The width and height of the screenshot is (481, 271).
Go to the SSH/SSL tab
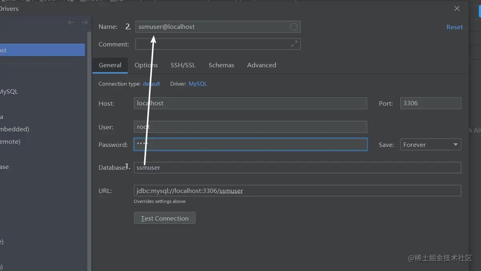tap(183, 65)
